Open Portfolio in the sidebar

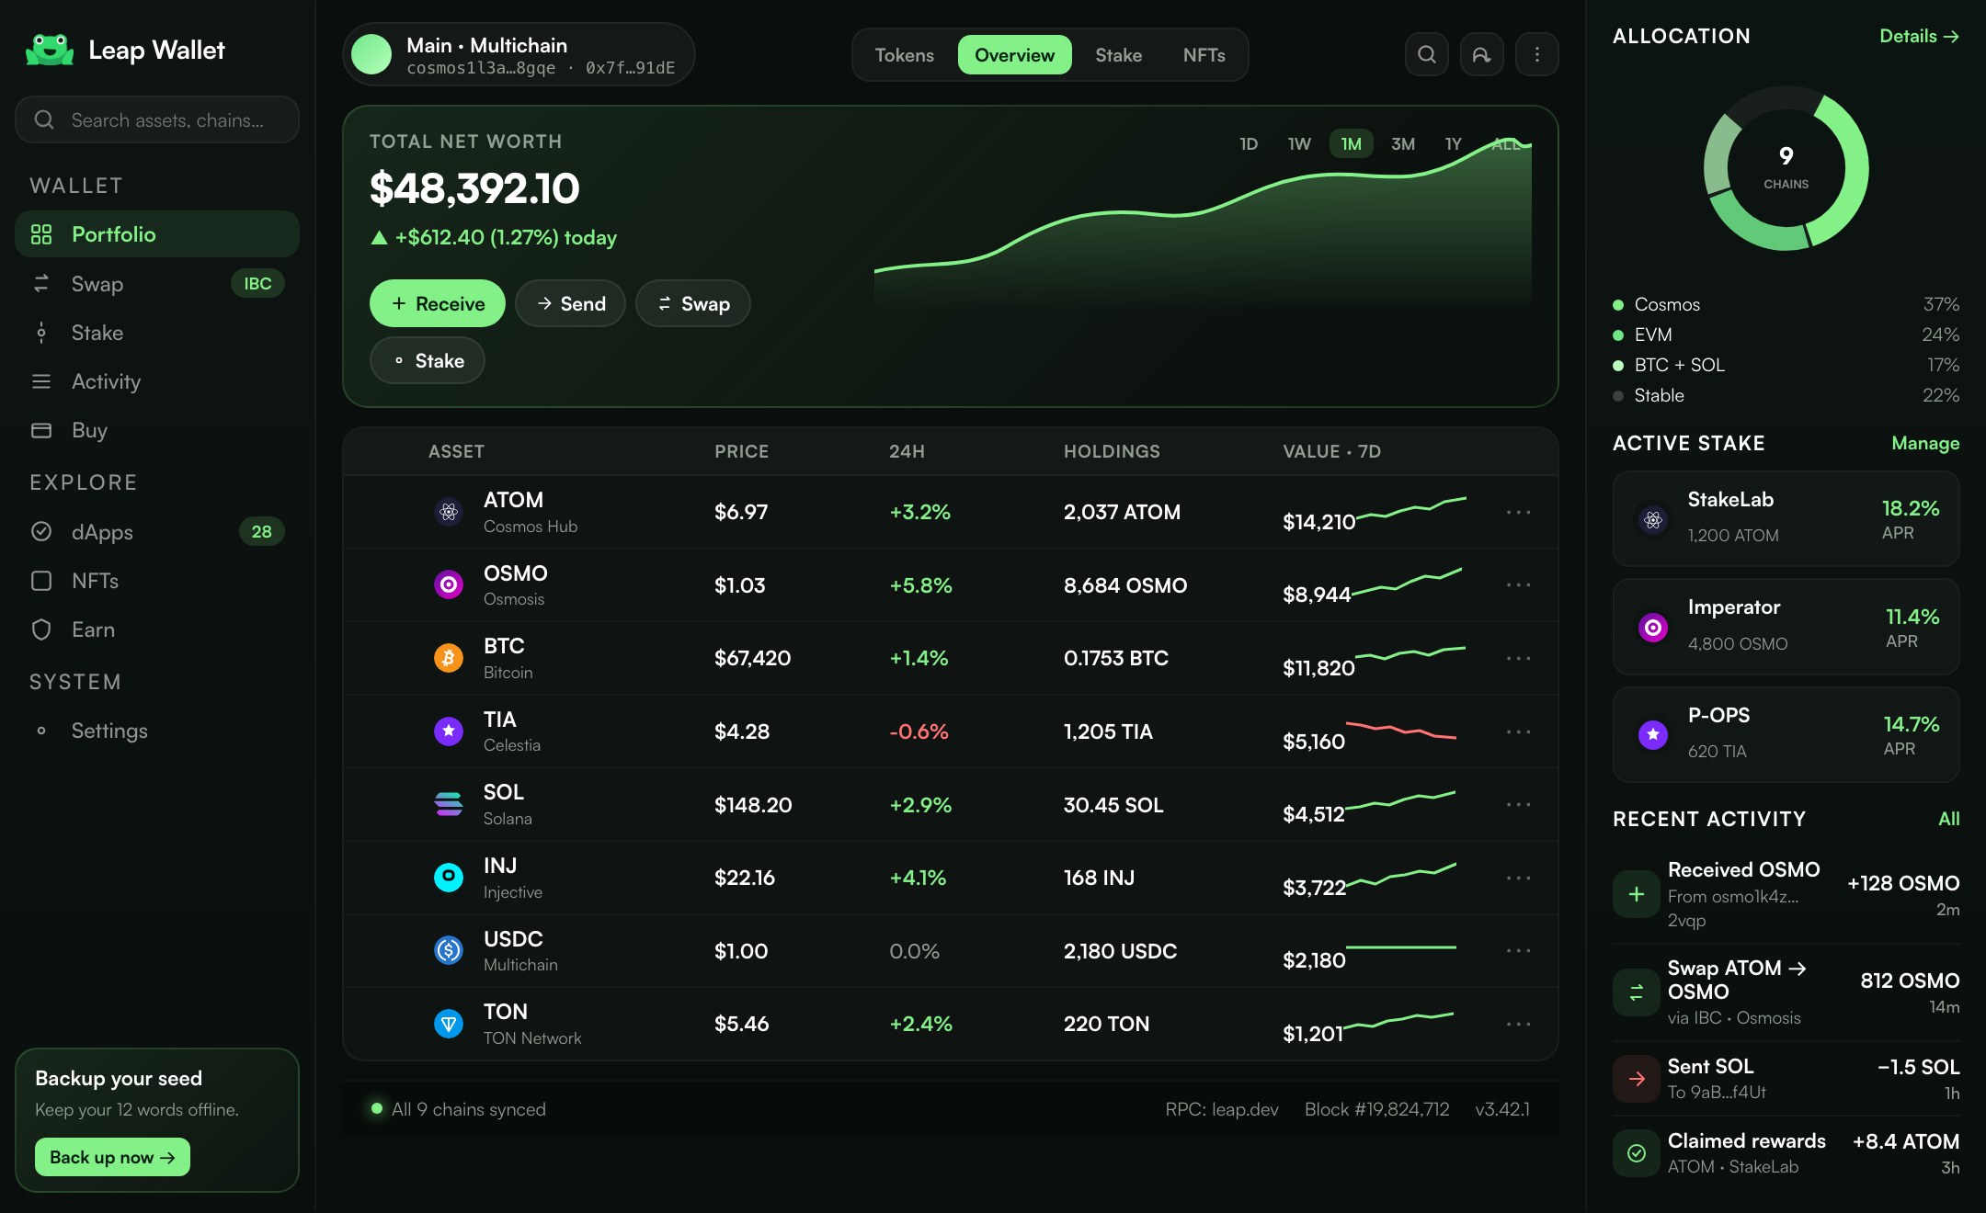coord(157,234)
